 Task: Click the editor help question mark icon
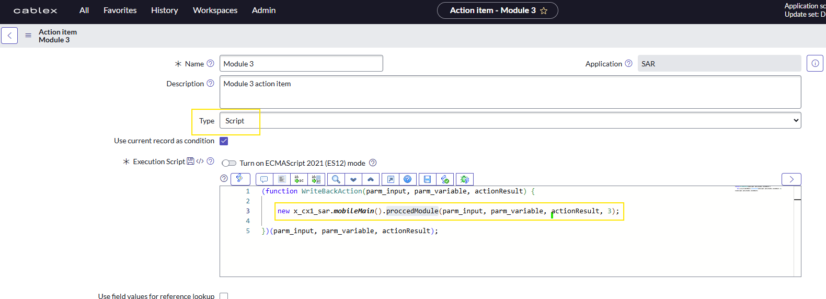point(408,179)
